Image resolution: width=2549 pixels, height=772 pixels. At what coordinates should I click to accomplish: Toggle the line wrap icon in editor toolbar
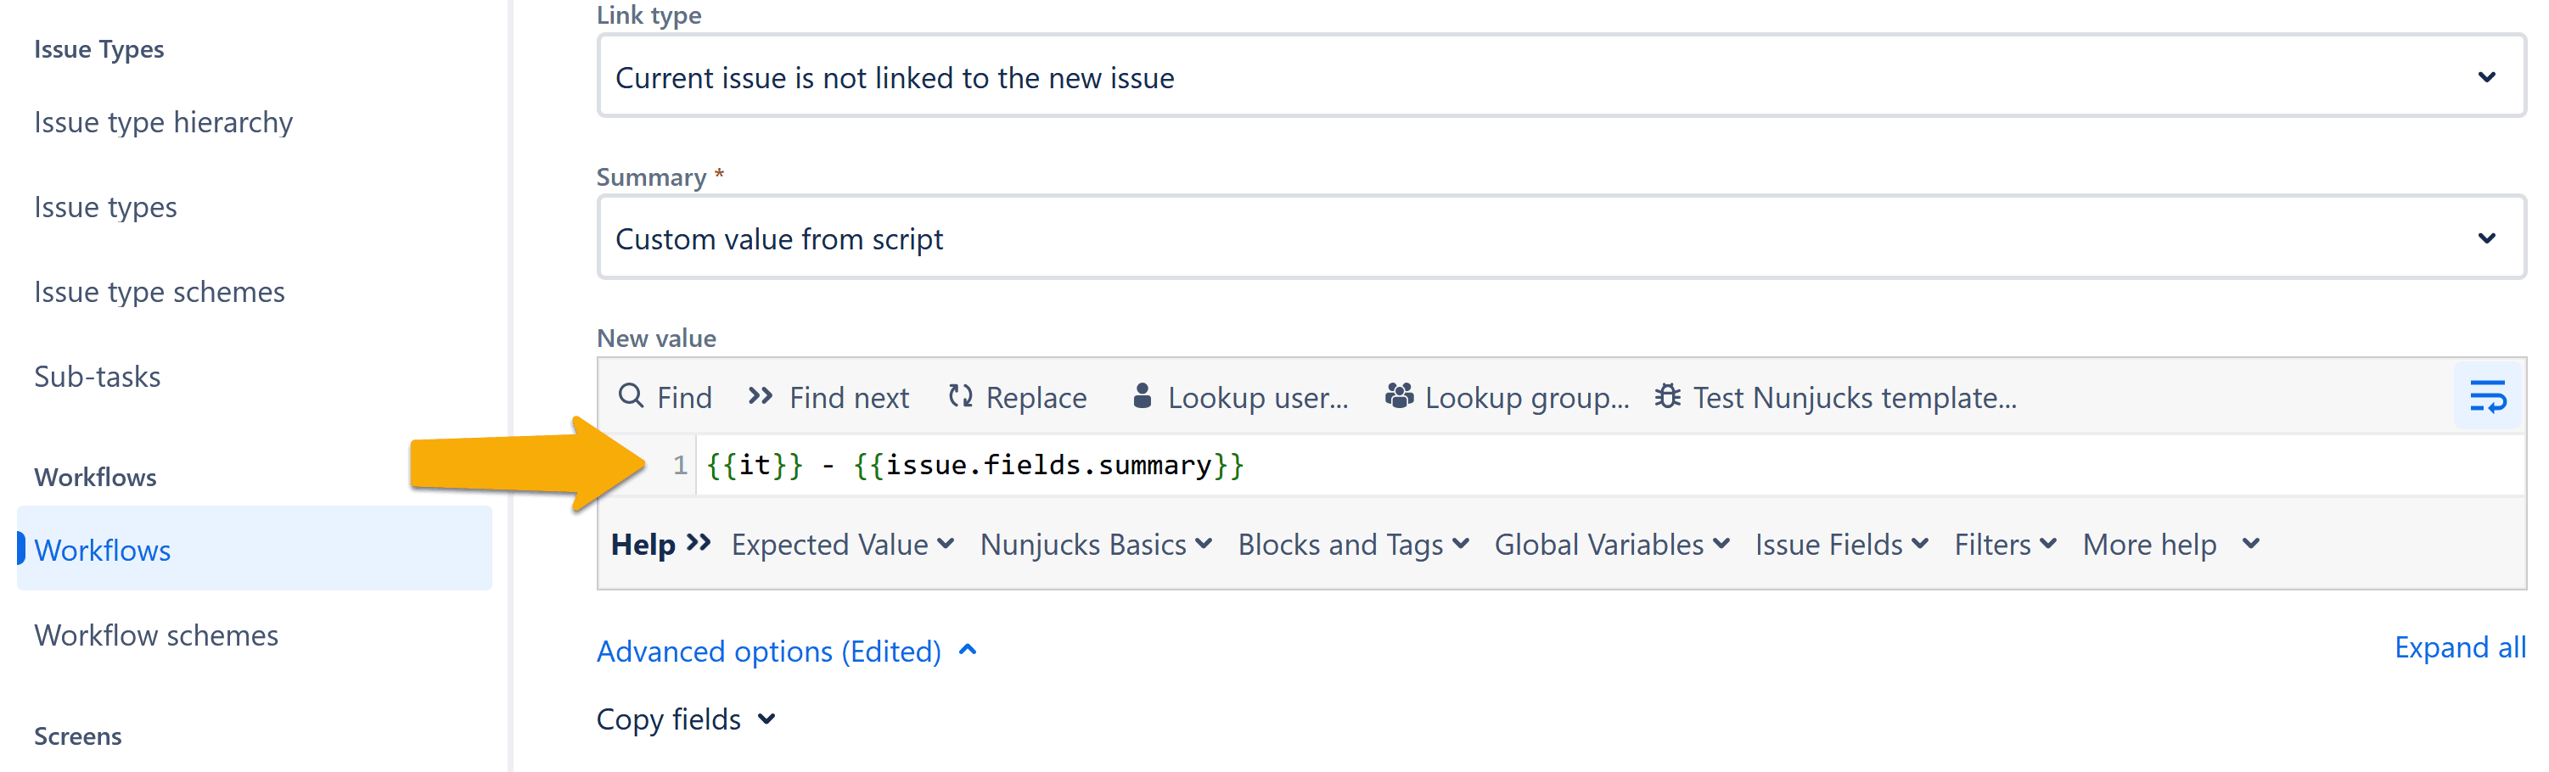point(2487,396)
